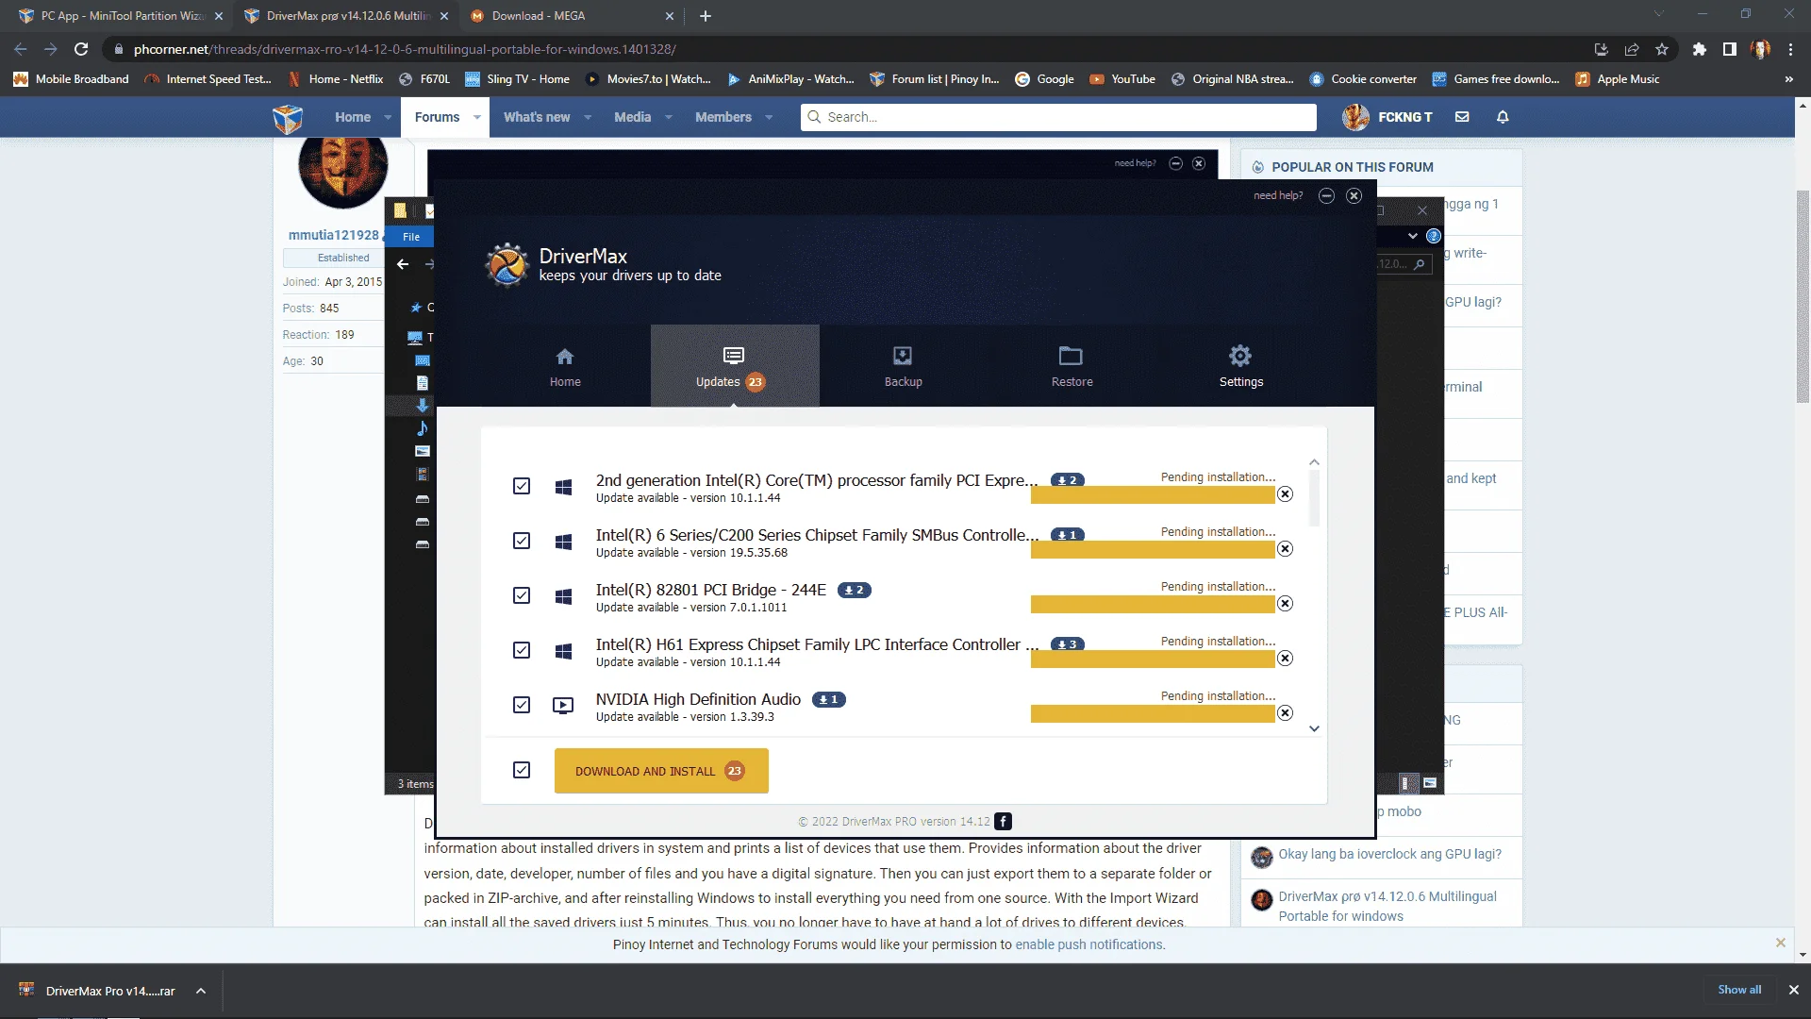Image resolution: width=1811 pixels, height=1019 pixels.
Task: Open the File menu in File Explorer window
Action: point(411,237)
